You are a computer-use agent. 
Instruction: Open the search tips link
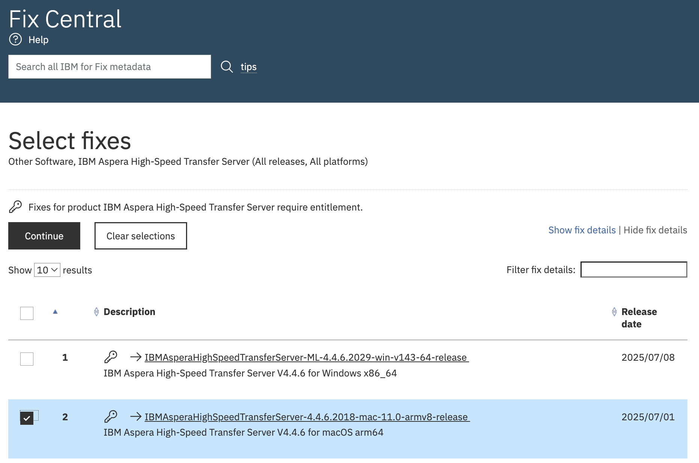pyautogui.click(x=249, y=67)
